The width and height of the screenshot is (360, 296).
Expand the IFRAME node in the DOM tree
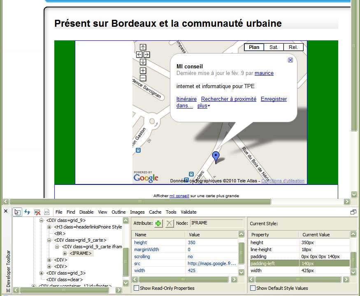[x=65, y=253]
